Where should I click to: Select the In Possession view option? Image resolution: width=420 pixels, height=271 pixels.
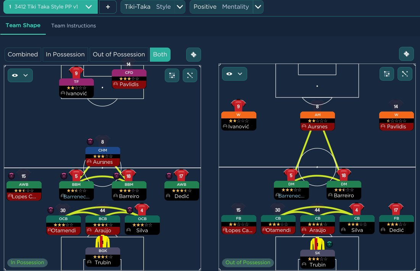coord(65,54)
